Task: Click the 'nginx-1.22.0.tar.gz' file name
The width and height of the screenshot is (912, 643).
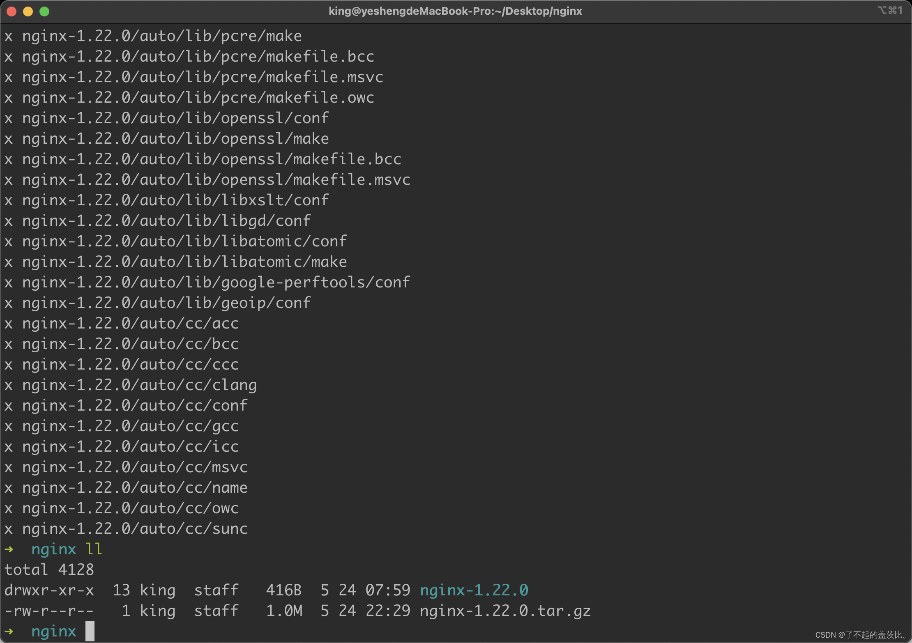Action: coord(505,611)
